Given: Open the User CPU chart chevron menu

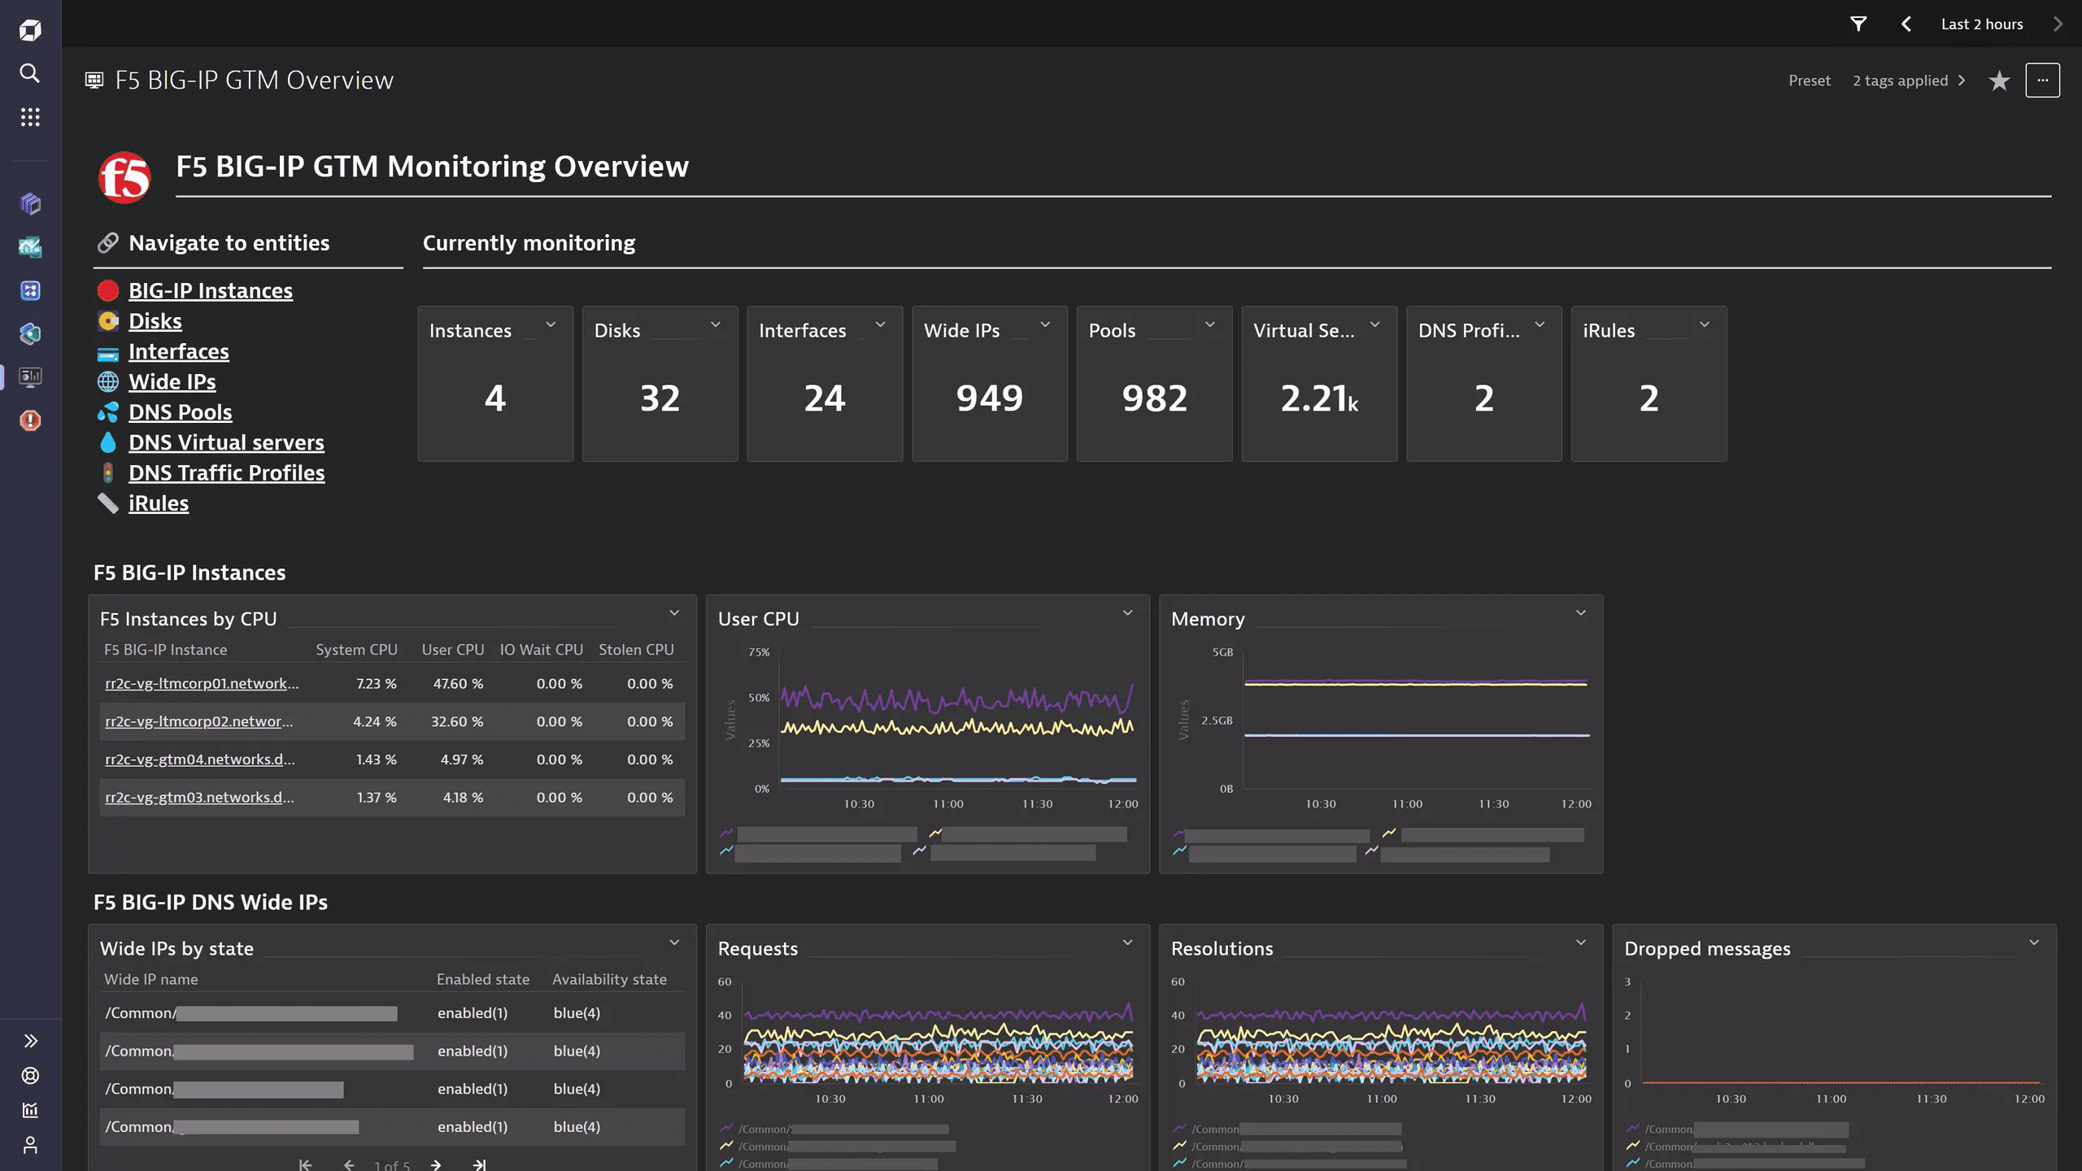Looking at the screenshot, I should click(1127, 613).
